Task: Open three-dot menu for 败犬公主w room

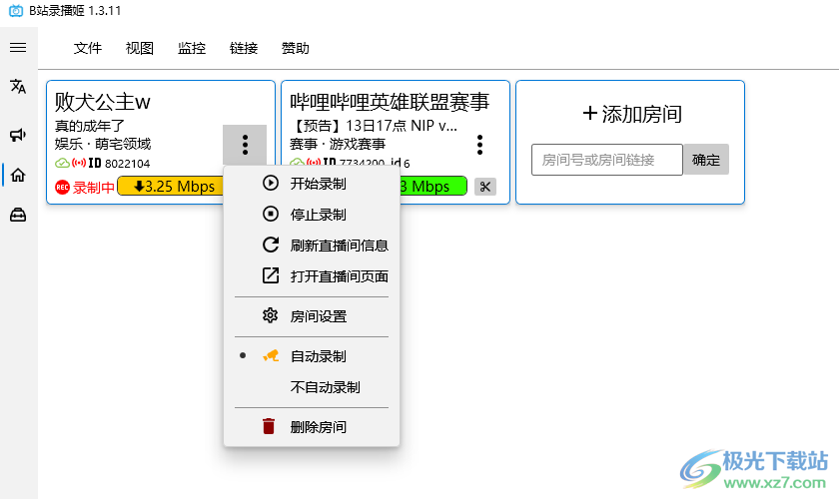Action: [x=245, y=145]
